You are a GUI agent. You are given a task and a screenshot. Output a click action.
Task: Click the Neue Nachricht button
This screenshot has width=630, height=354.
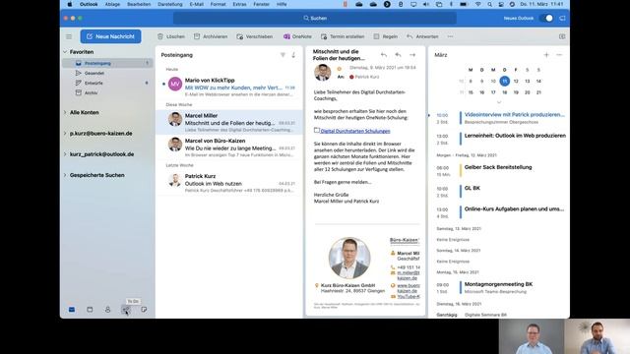[x=110, y=36]
